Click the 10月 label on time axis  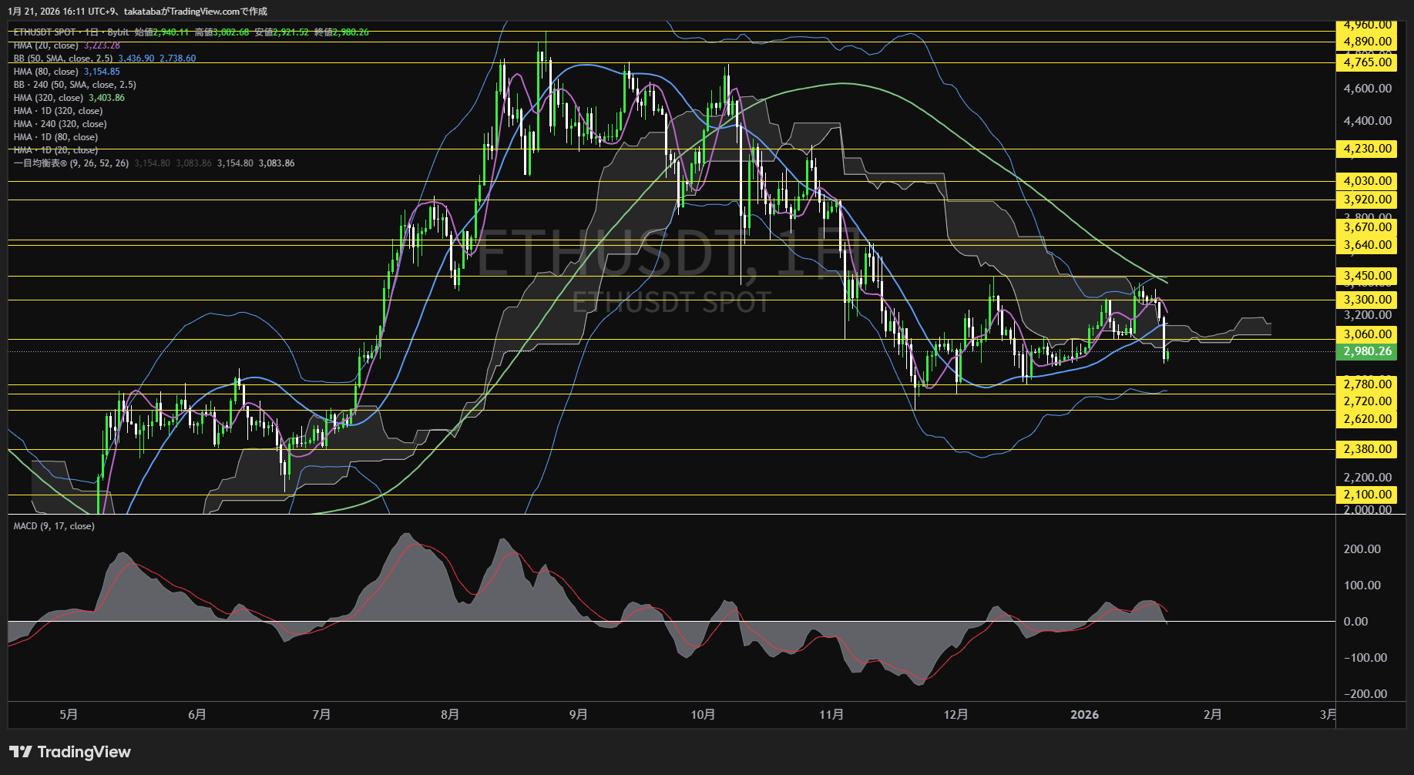tap(703, 715)
